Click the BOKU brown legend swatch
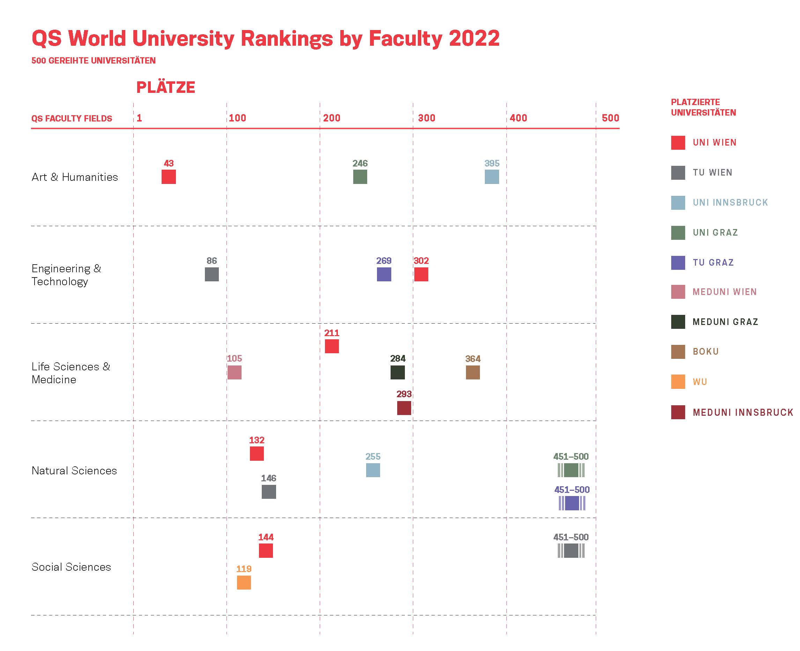This screenshot has width=800, height=651. [x=678, y=352]
